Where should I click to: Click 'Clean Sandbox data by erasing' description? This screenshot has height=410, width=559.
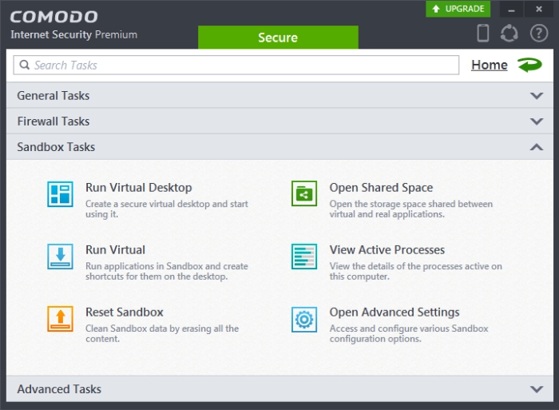(x=162, y=333)
